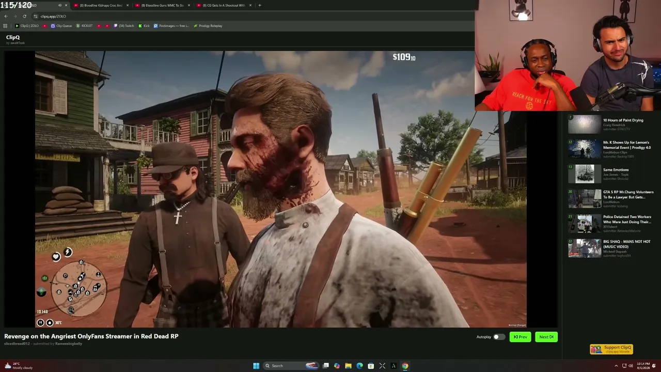This screenshot has height=372, width=661.
Task: Go to the previous clip with Prev
Action: click(520, 337)
